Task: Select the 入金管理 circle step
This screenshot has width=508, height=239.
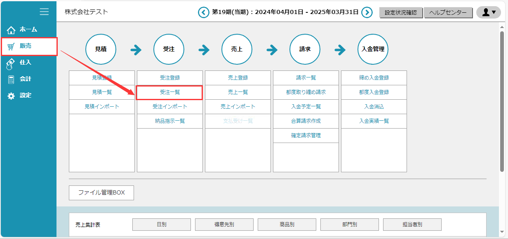Action: (373, 49)
